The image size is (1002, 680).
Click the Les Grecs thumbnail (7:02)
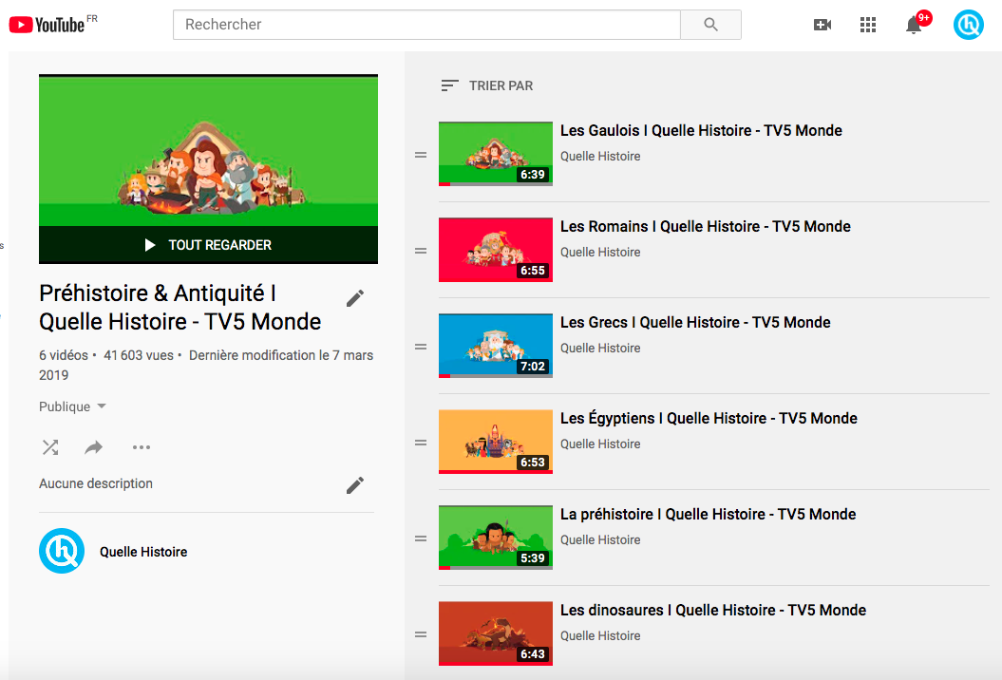coord(495,345)
